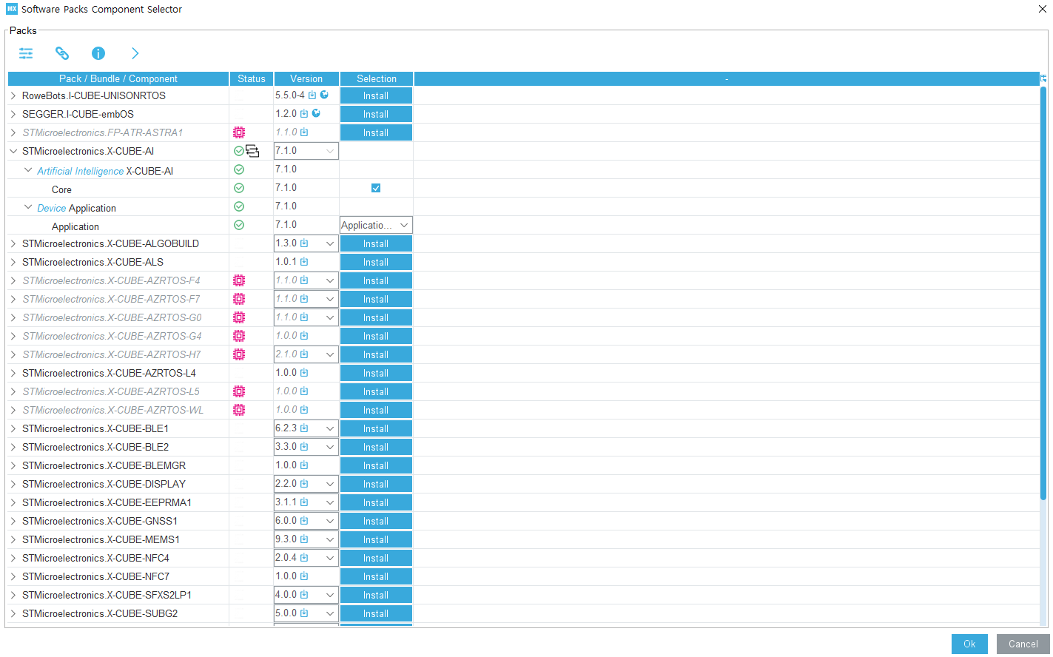Collapse the STMicroelectronics.X-CUBE-AI pack
This screenshot has width=1053, height=657.
coord(13,151)
